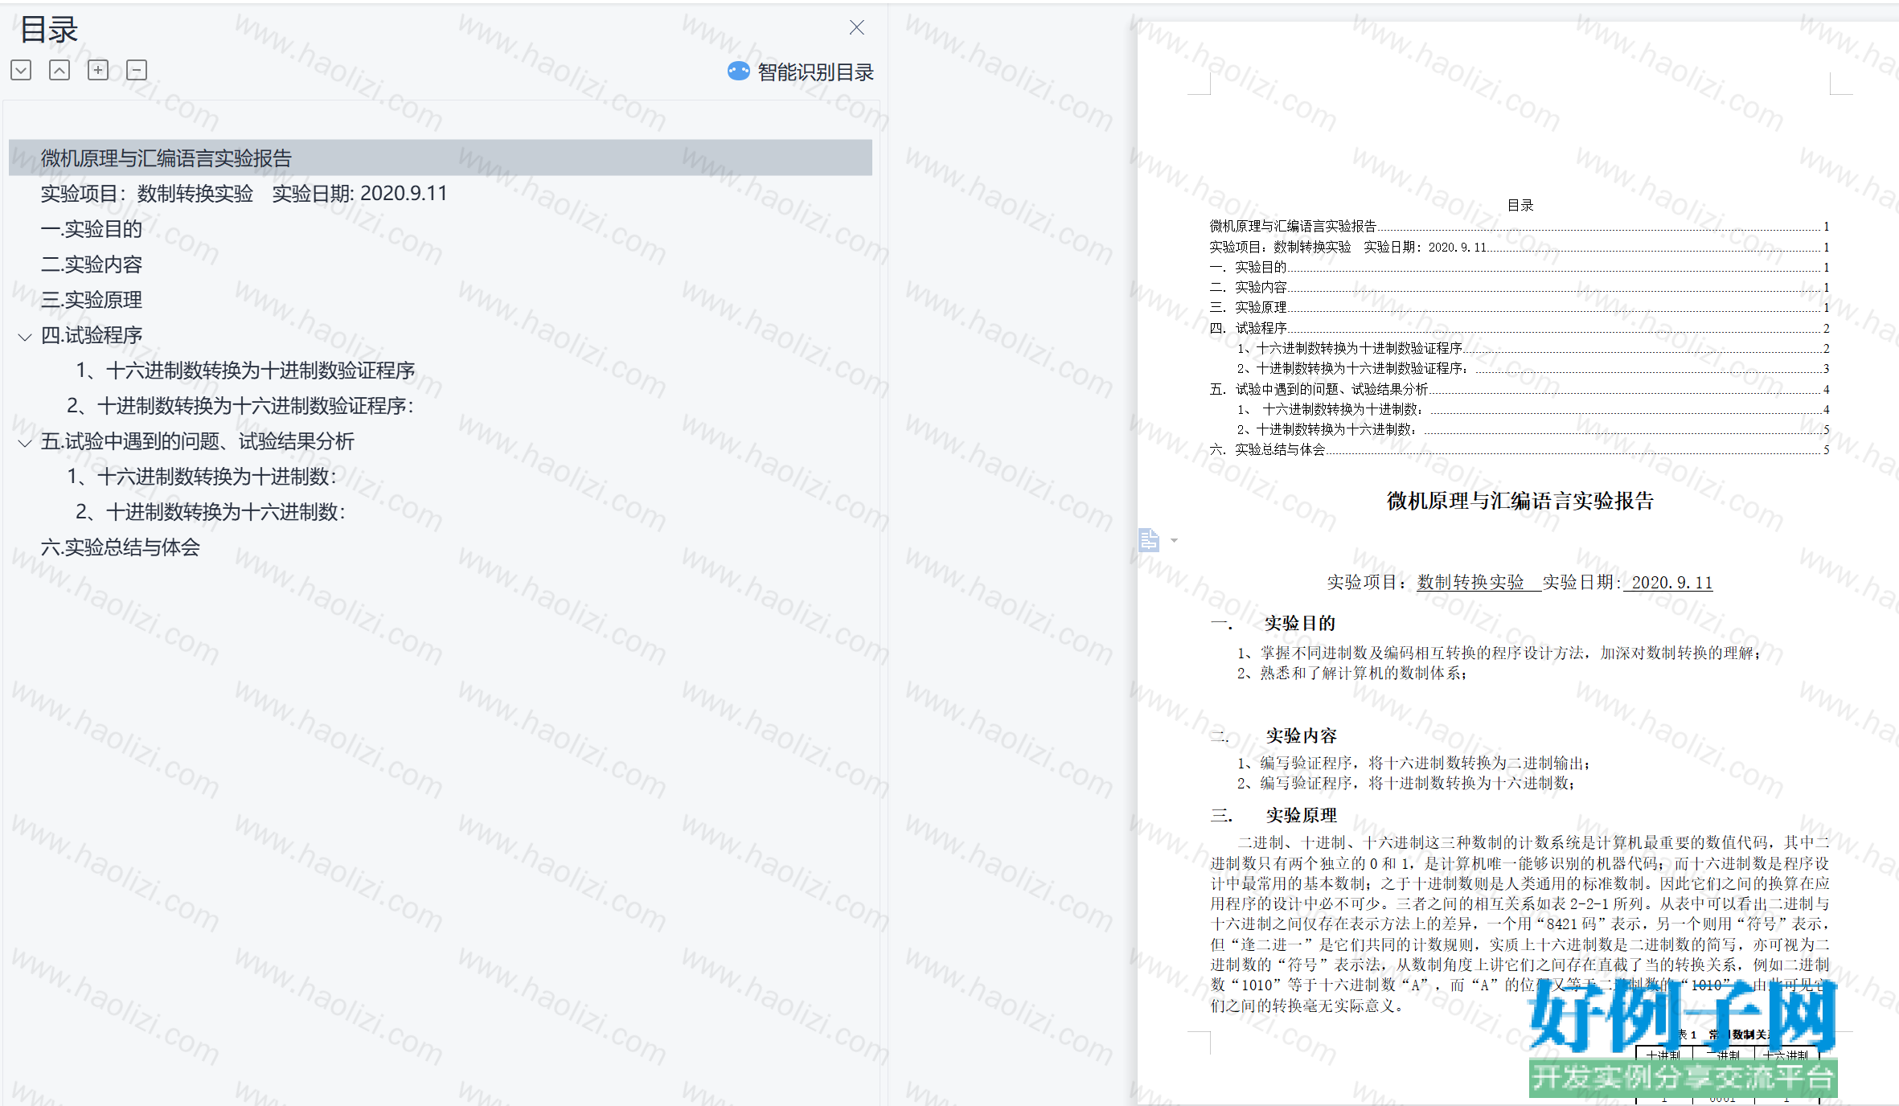The width and height of the screenshot is (1899, 1106).
Task: Click TOC sub-entry 1、十六进制数转换为十进制数验证程序 in document
Action: pyautogui.click(x=1533, y=348)
